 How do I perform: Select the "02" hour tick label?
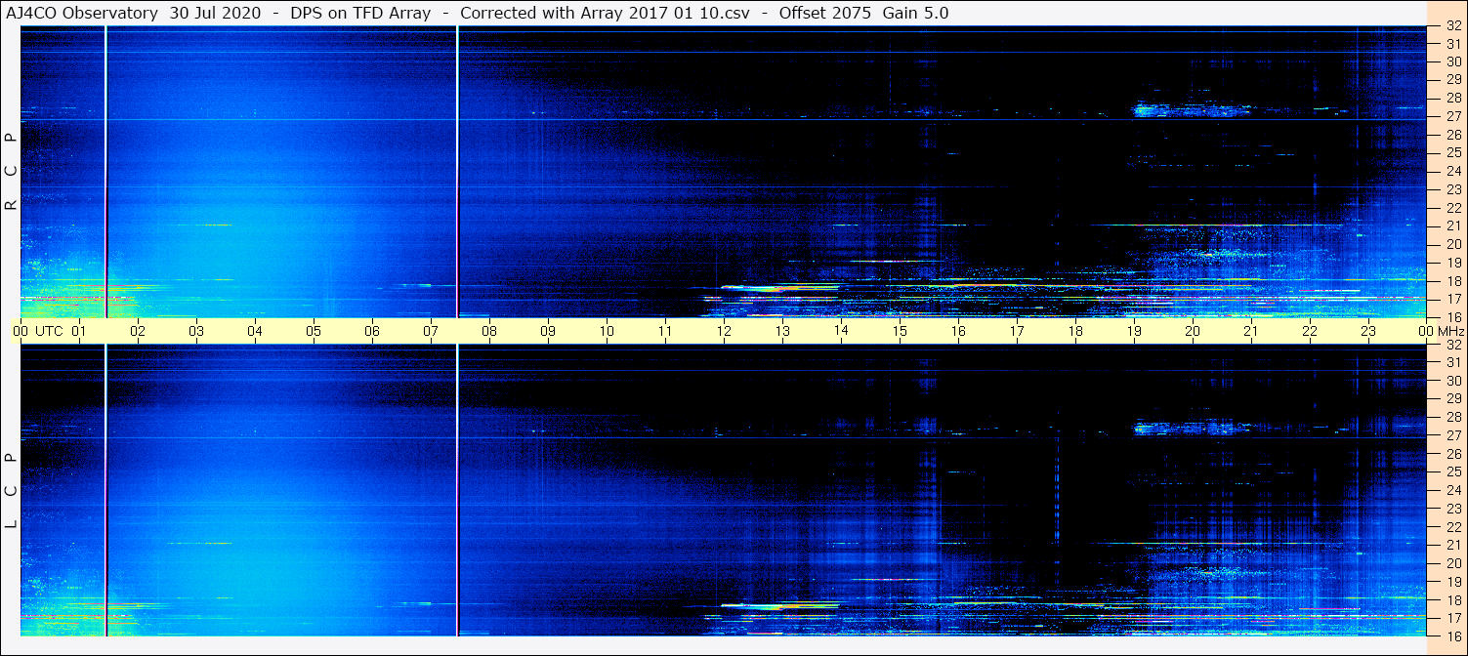click(x=138, y=331)
